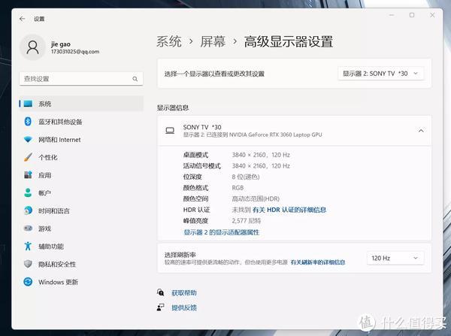The image size is (451, 336).
Task: Click the shield icon for 隐私和安全性
Action: pos(28,264)
